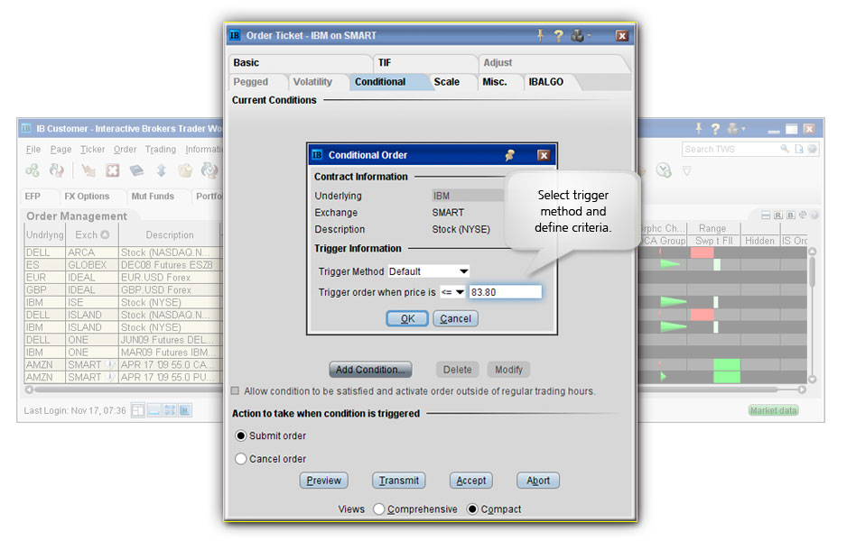This screenshot has height=541, width=856.
Task: Click the refresh arrows icon in Trader Workstation toolbar
Action: click(57, 170)
